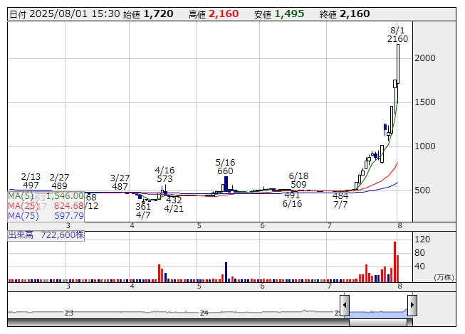Click the 4/7 low annotation of 361
Image resolution: width=465 pixels, height=334 pixels.
click(x=143, y=210)
